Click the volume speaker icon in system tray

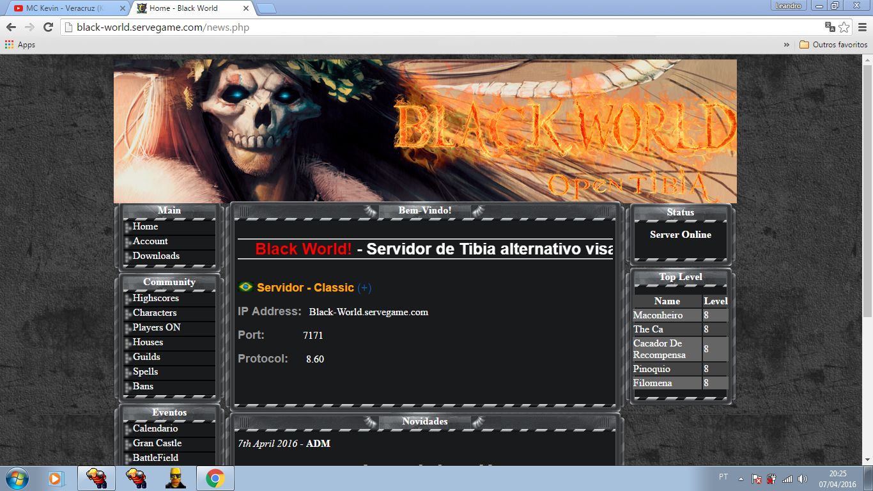803,479
